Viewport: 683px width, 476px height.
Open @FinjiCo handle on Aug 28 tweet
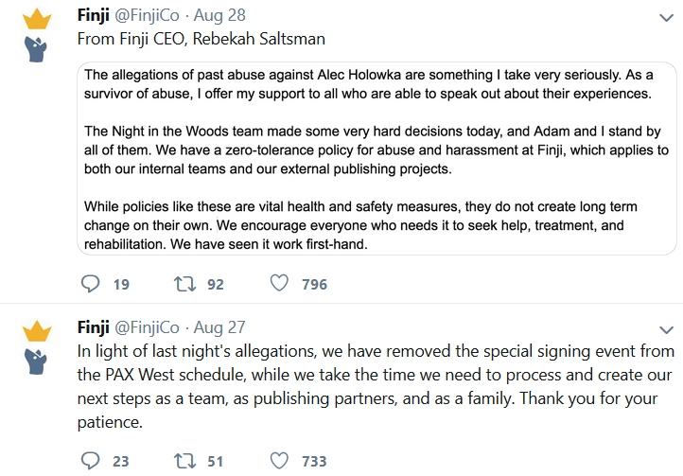[147, 16]
